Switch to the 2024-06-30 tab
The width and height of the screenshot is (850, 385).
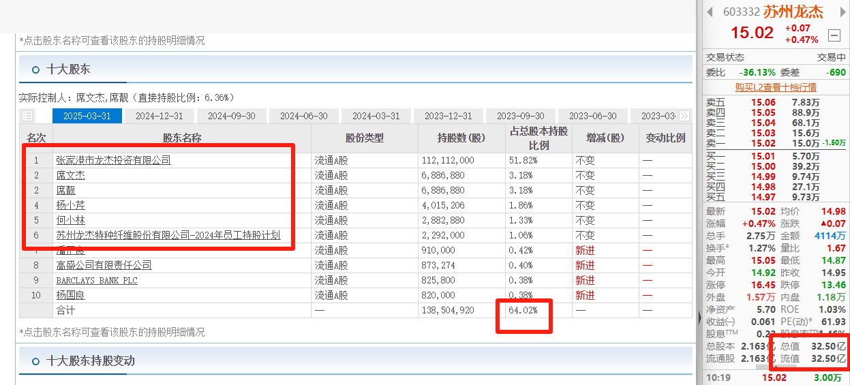304,116
